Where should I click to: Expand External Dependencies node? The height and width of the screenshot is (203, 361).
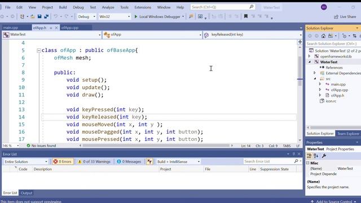[315, 73]
